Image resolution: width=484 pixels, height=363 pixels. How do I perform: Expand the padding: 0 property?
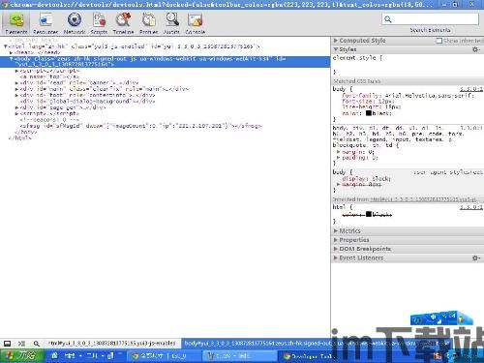[339, 158]
